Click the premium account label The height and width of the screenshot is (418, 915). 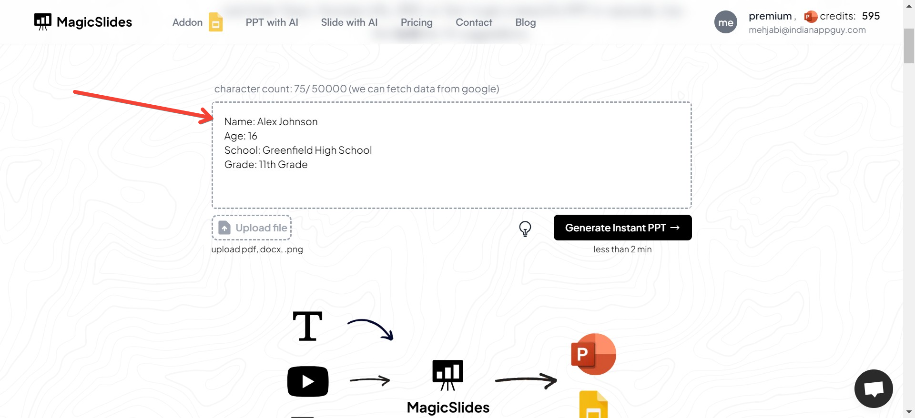tap(770, 16)
